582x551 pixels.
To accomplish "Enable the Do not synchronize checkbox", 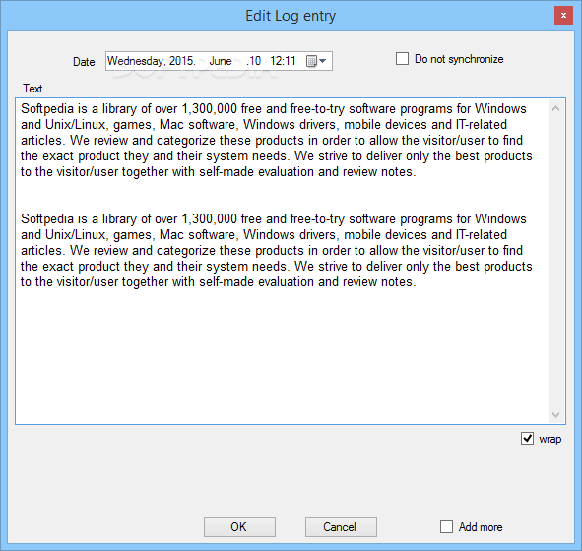I will pyautogui.click(x=402, y=59).
